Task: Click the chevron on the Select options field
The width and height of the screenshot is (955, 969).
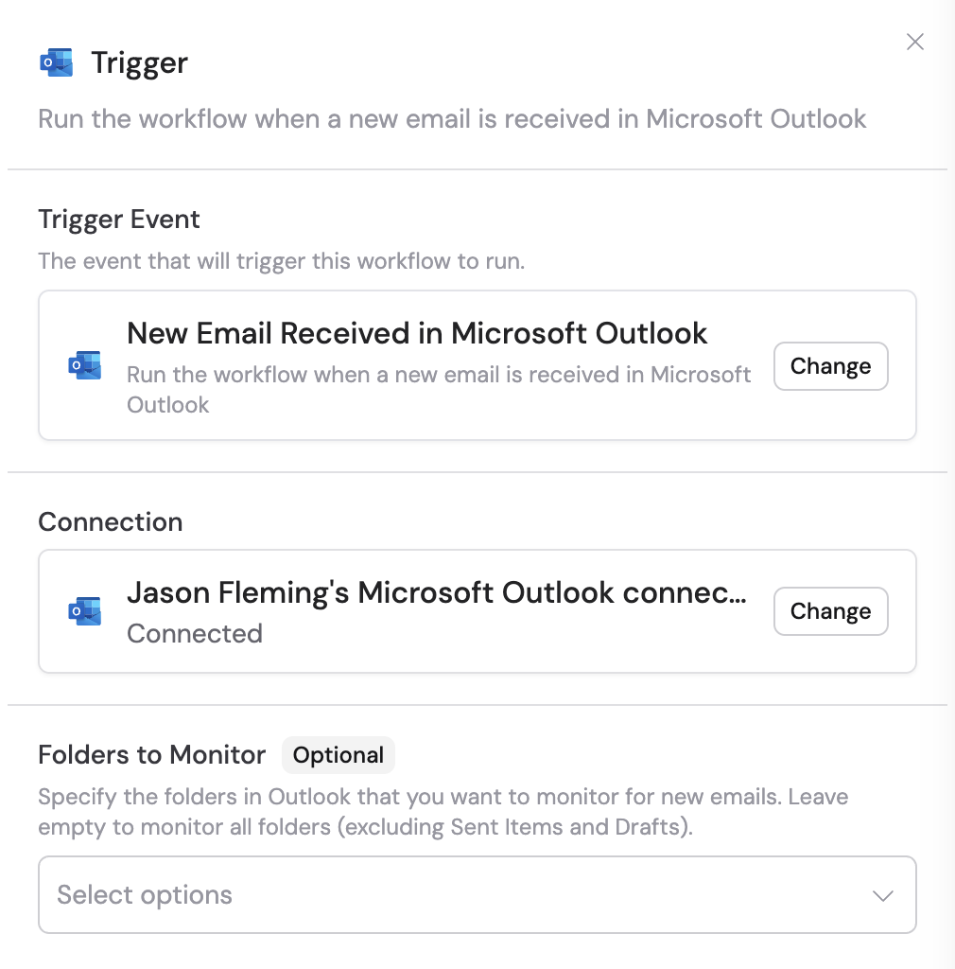Action: coord(882,894)
